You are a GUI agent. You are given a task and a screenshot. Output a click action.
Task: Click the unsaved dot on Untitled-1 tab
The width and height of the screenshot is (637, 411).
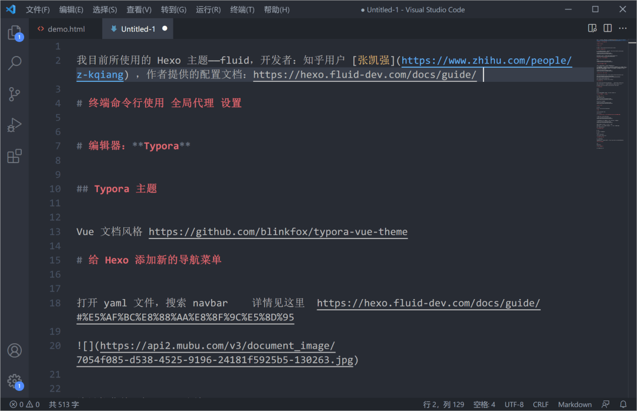(165, 28)
